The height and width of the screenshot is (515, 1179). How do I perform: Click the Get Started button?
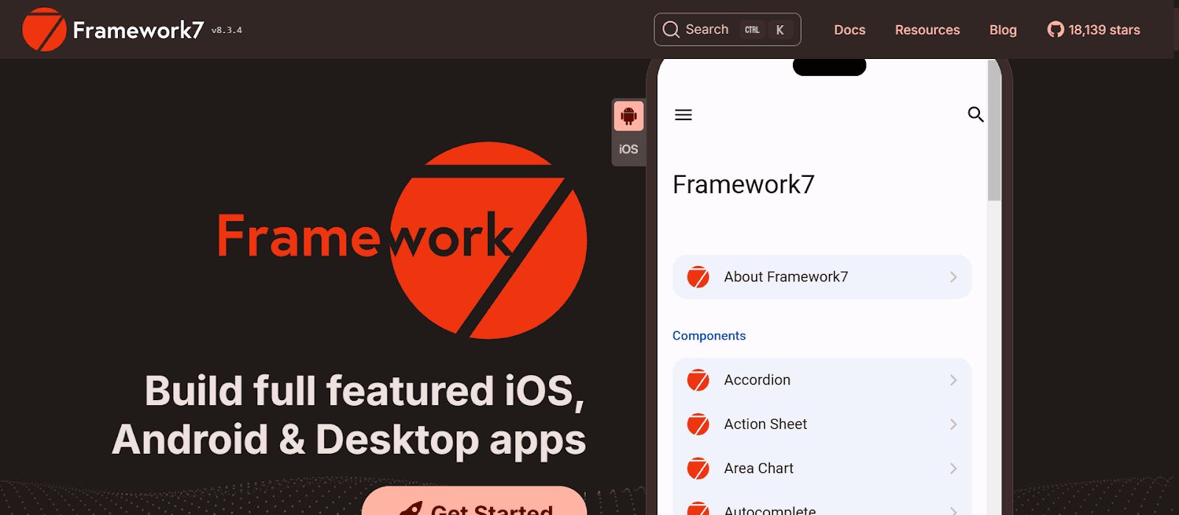click(474, 501)
